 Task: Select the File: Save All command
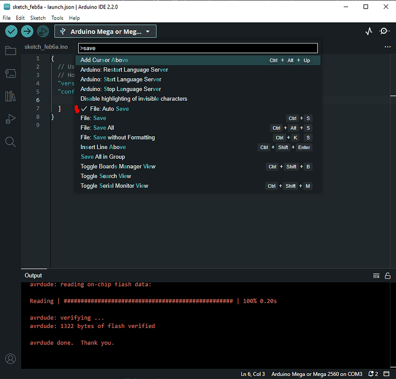[198, 128]
